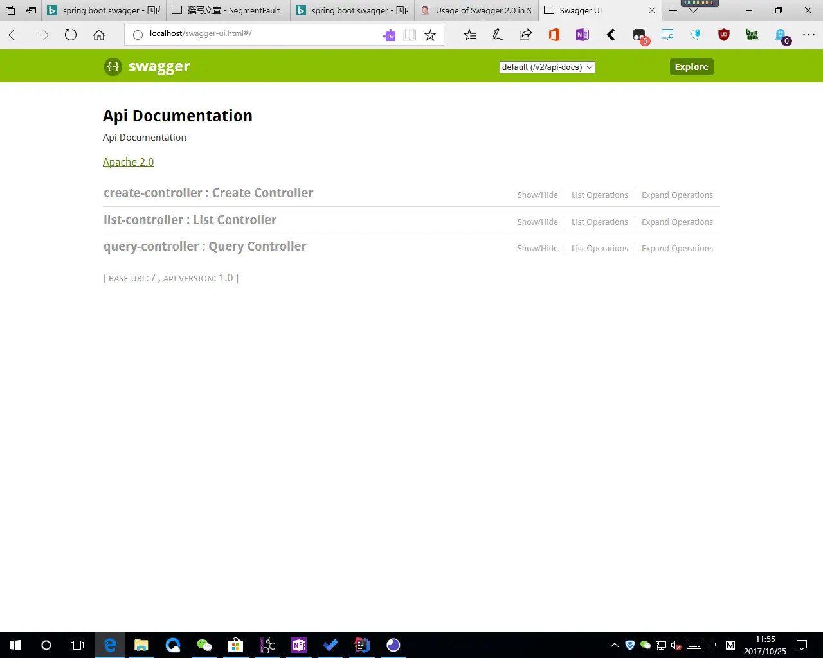The image size is (823, 658).
Task: Add web notes with the pen icon
Action: point(498,35)
